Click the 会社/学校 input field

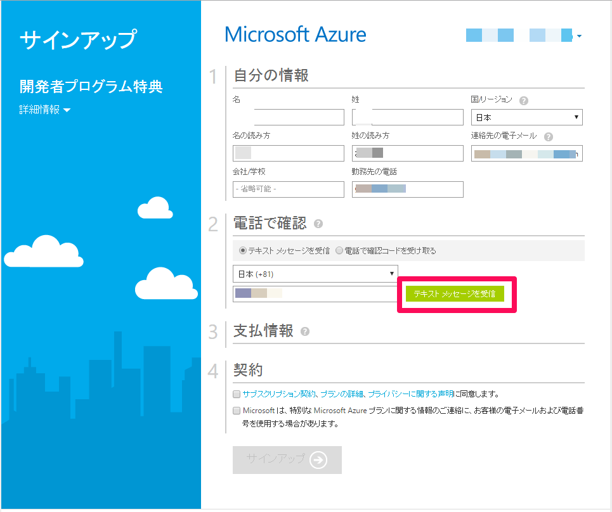click(x=289, y=189)
